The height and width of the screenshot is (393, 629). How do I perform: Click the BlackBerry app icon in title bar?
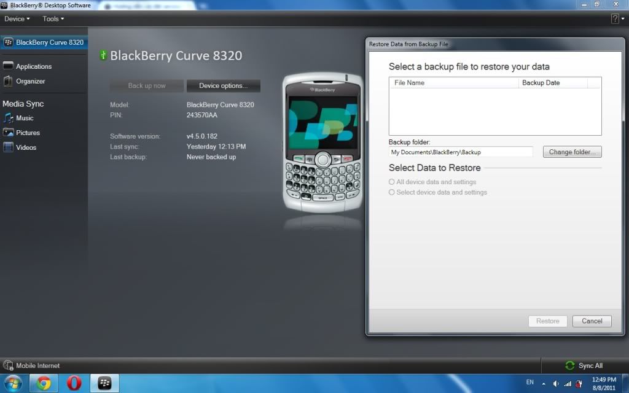click(x=4, y=5)
